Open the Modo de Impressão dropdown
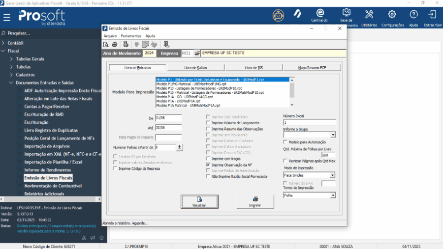The height and width of the screenshot is (249, 443). 333,175
